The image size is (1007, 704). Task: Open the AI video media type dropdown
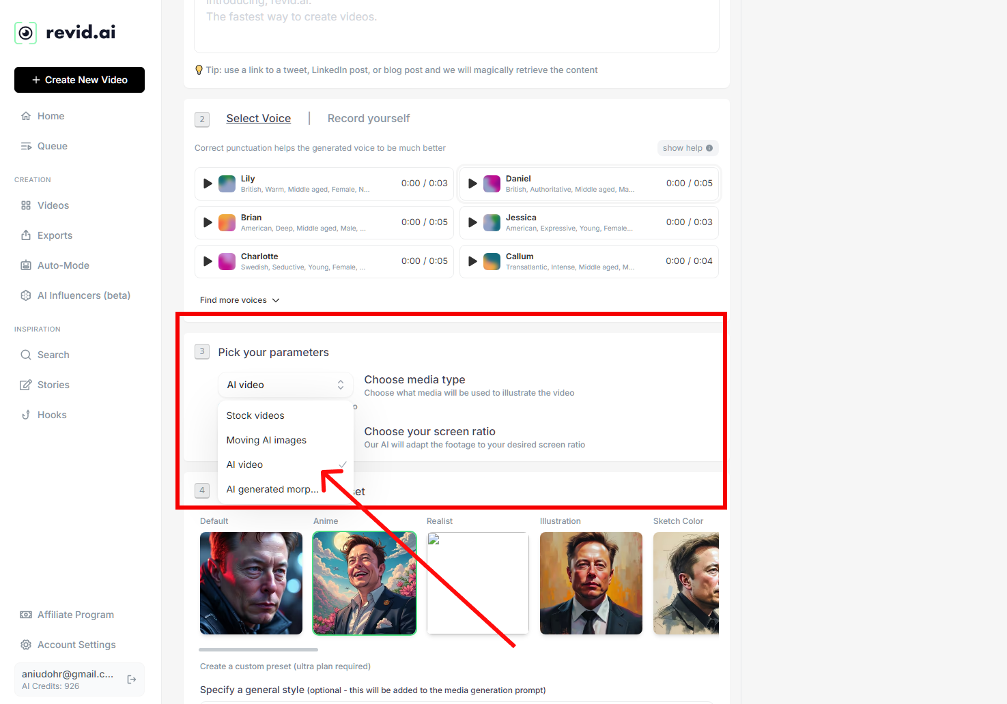coord(285,385)
